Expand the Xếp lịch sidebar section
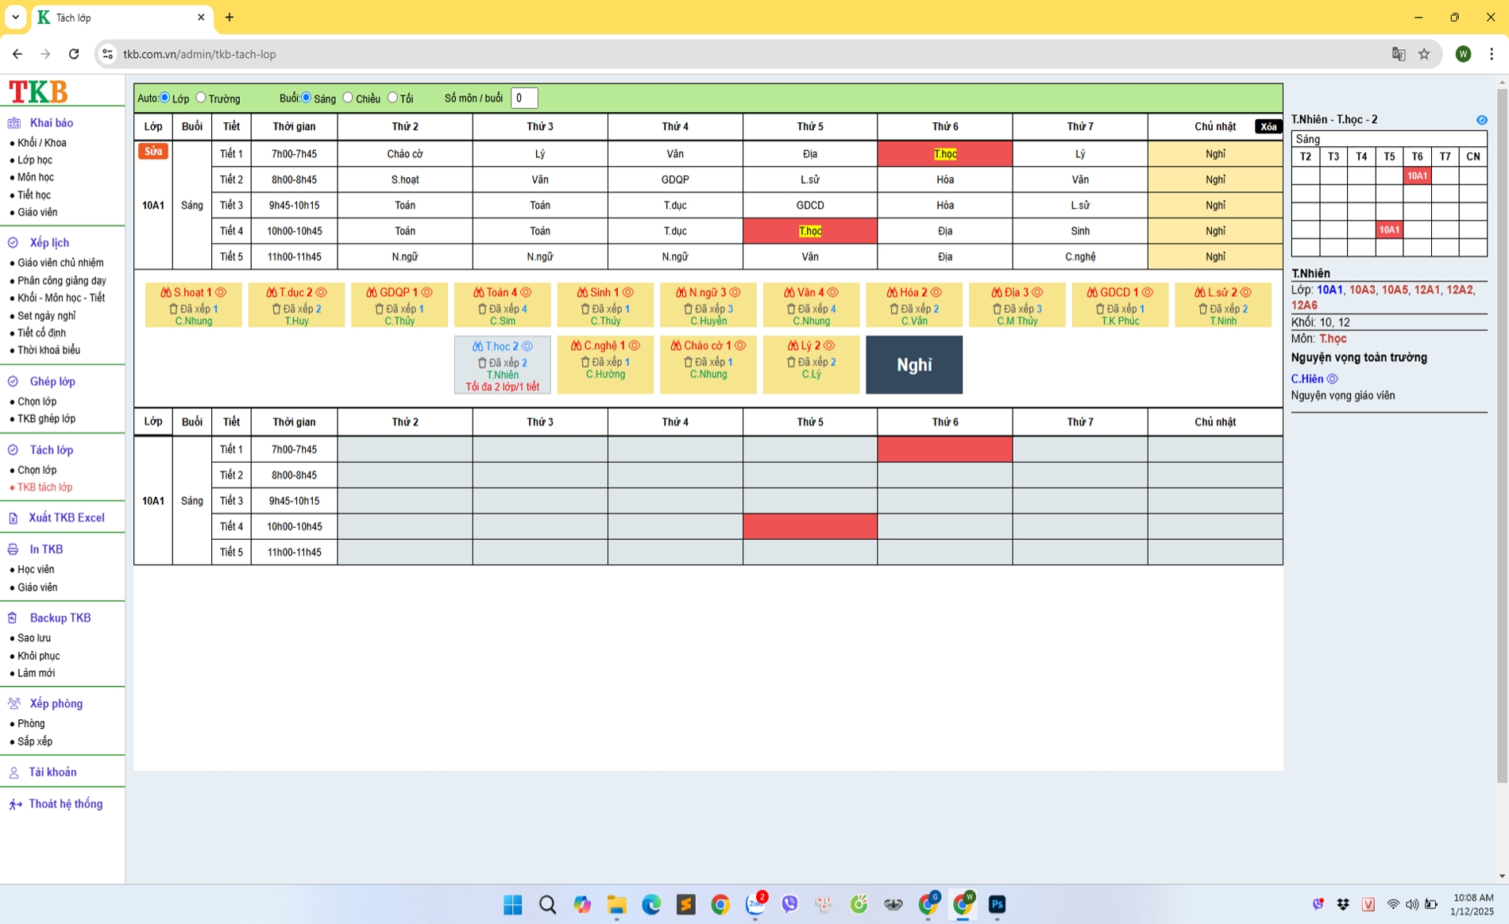Image resolution: width=1509 pixels, height=924 pixels. [49, 243]
